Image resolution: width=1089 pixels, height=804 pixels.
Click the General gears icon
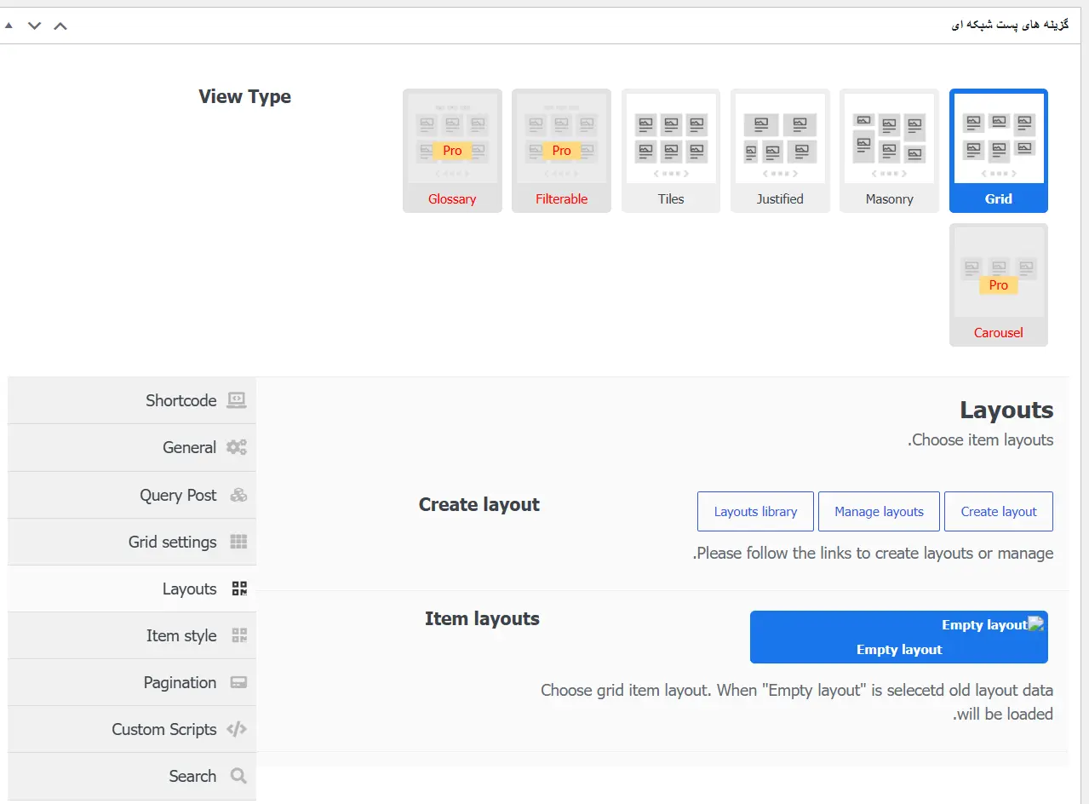pos(237,447)
